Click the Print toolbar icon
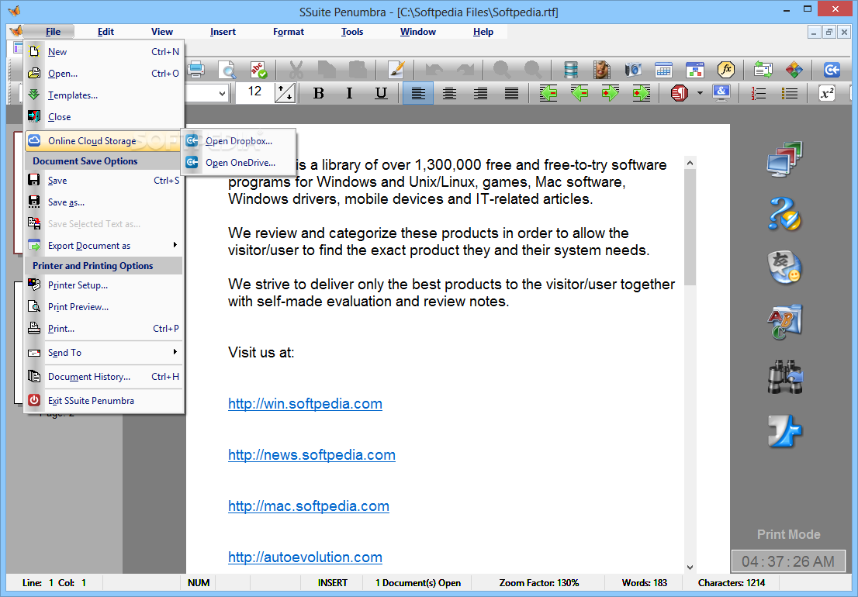The height and width of the screenshot is (597, 858). (196, 70)
